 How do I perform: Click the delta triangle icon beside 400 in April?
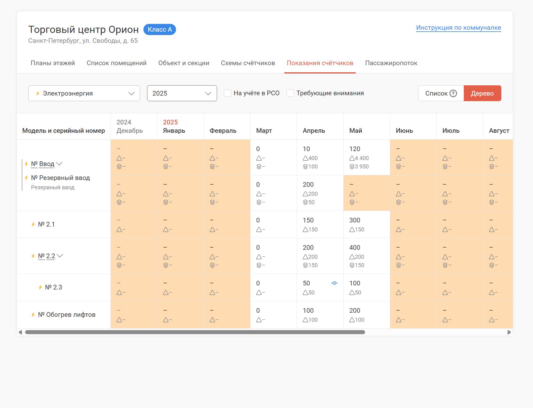[x=305, y=158]
